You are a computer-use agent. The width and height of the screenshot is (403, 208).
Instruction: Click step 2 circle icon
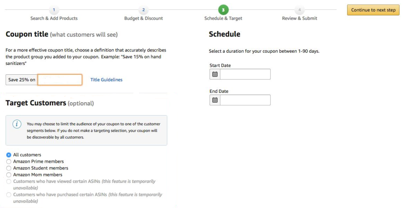143,10
